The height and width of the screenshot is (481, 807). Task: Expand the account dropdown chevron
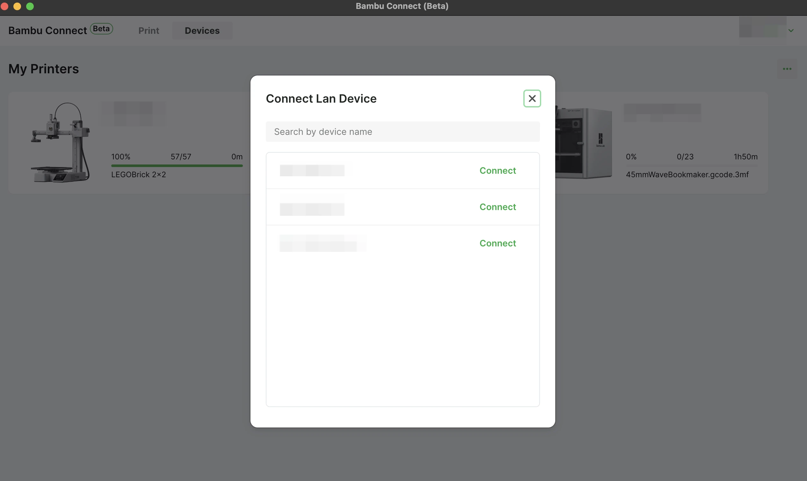pyautogui.click(x=791, y=31)
